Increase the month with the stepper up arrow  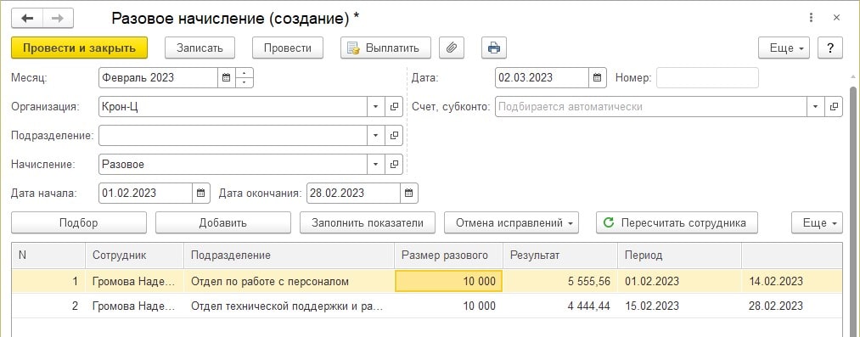click(x=244, y=72)
